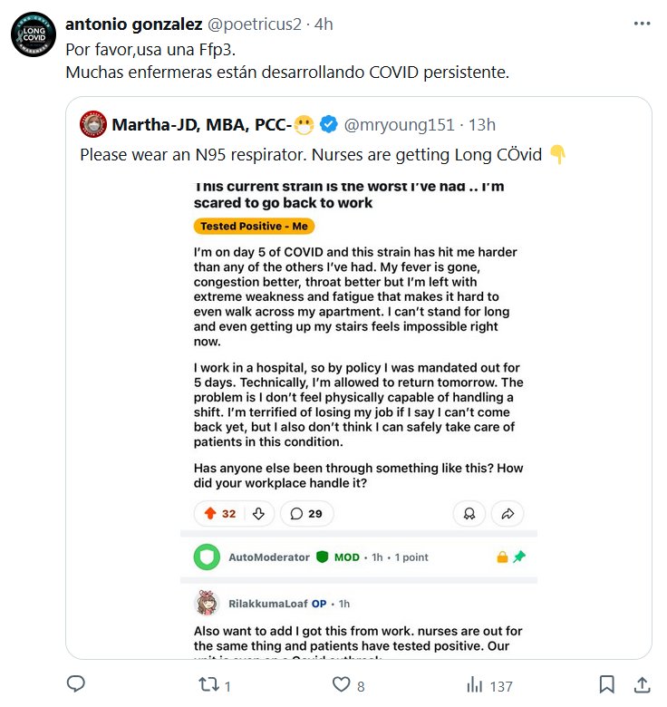The width and height of the screenshot is (667, 707).
Task: View tweet analytics bar chart icon
Action: pyautogui.click(x=474, y=685)
